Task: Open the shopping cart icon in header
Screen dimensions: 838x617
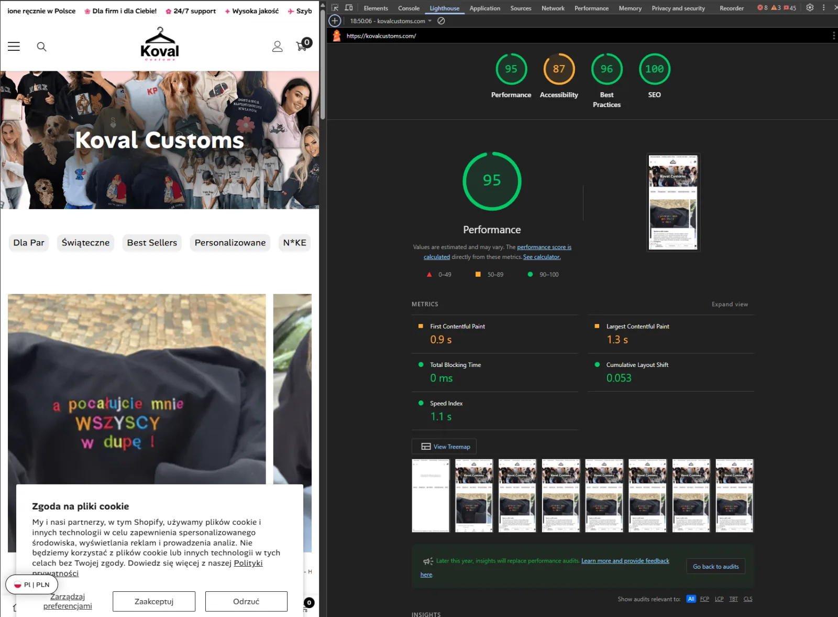Action: pos(304,45)
